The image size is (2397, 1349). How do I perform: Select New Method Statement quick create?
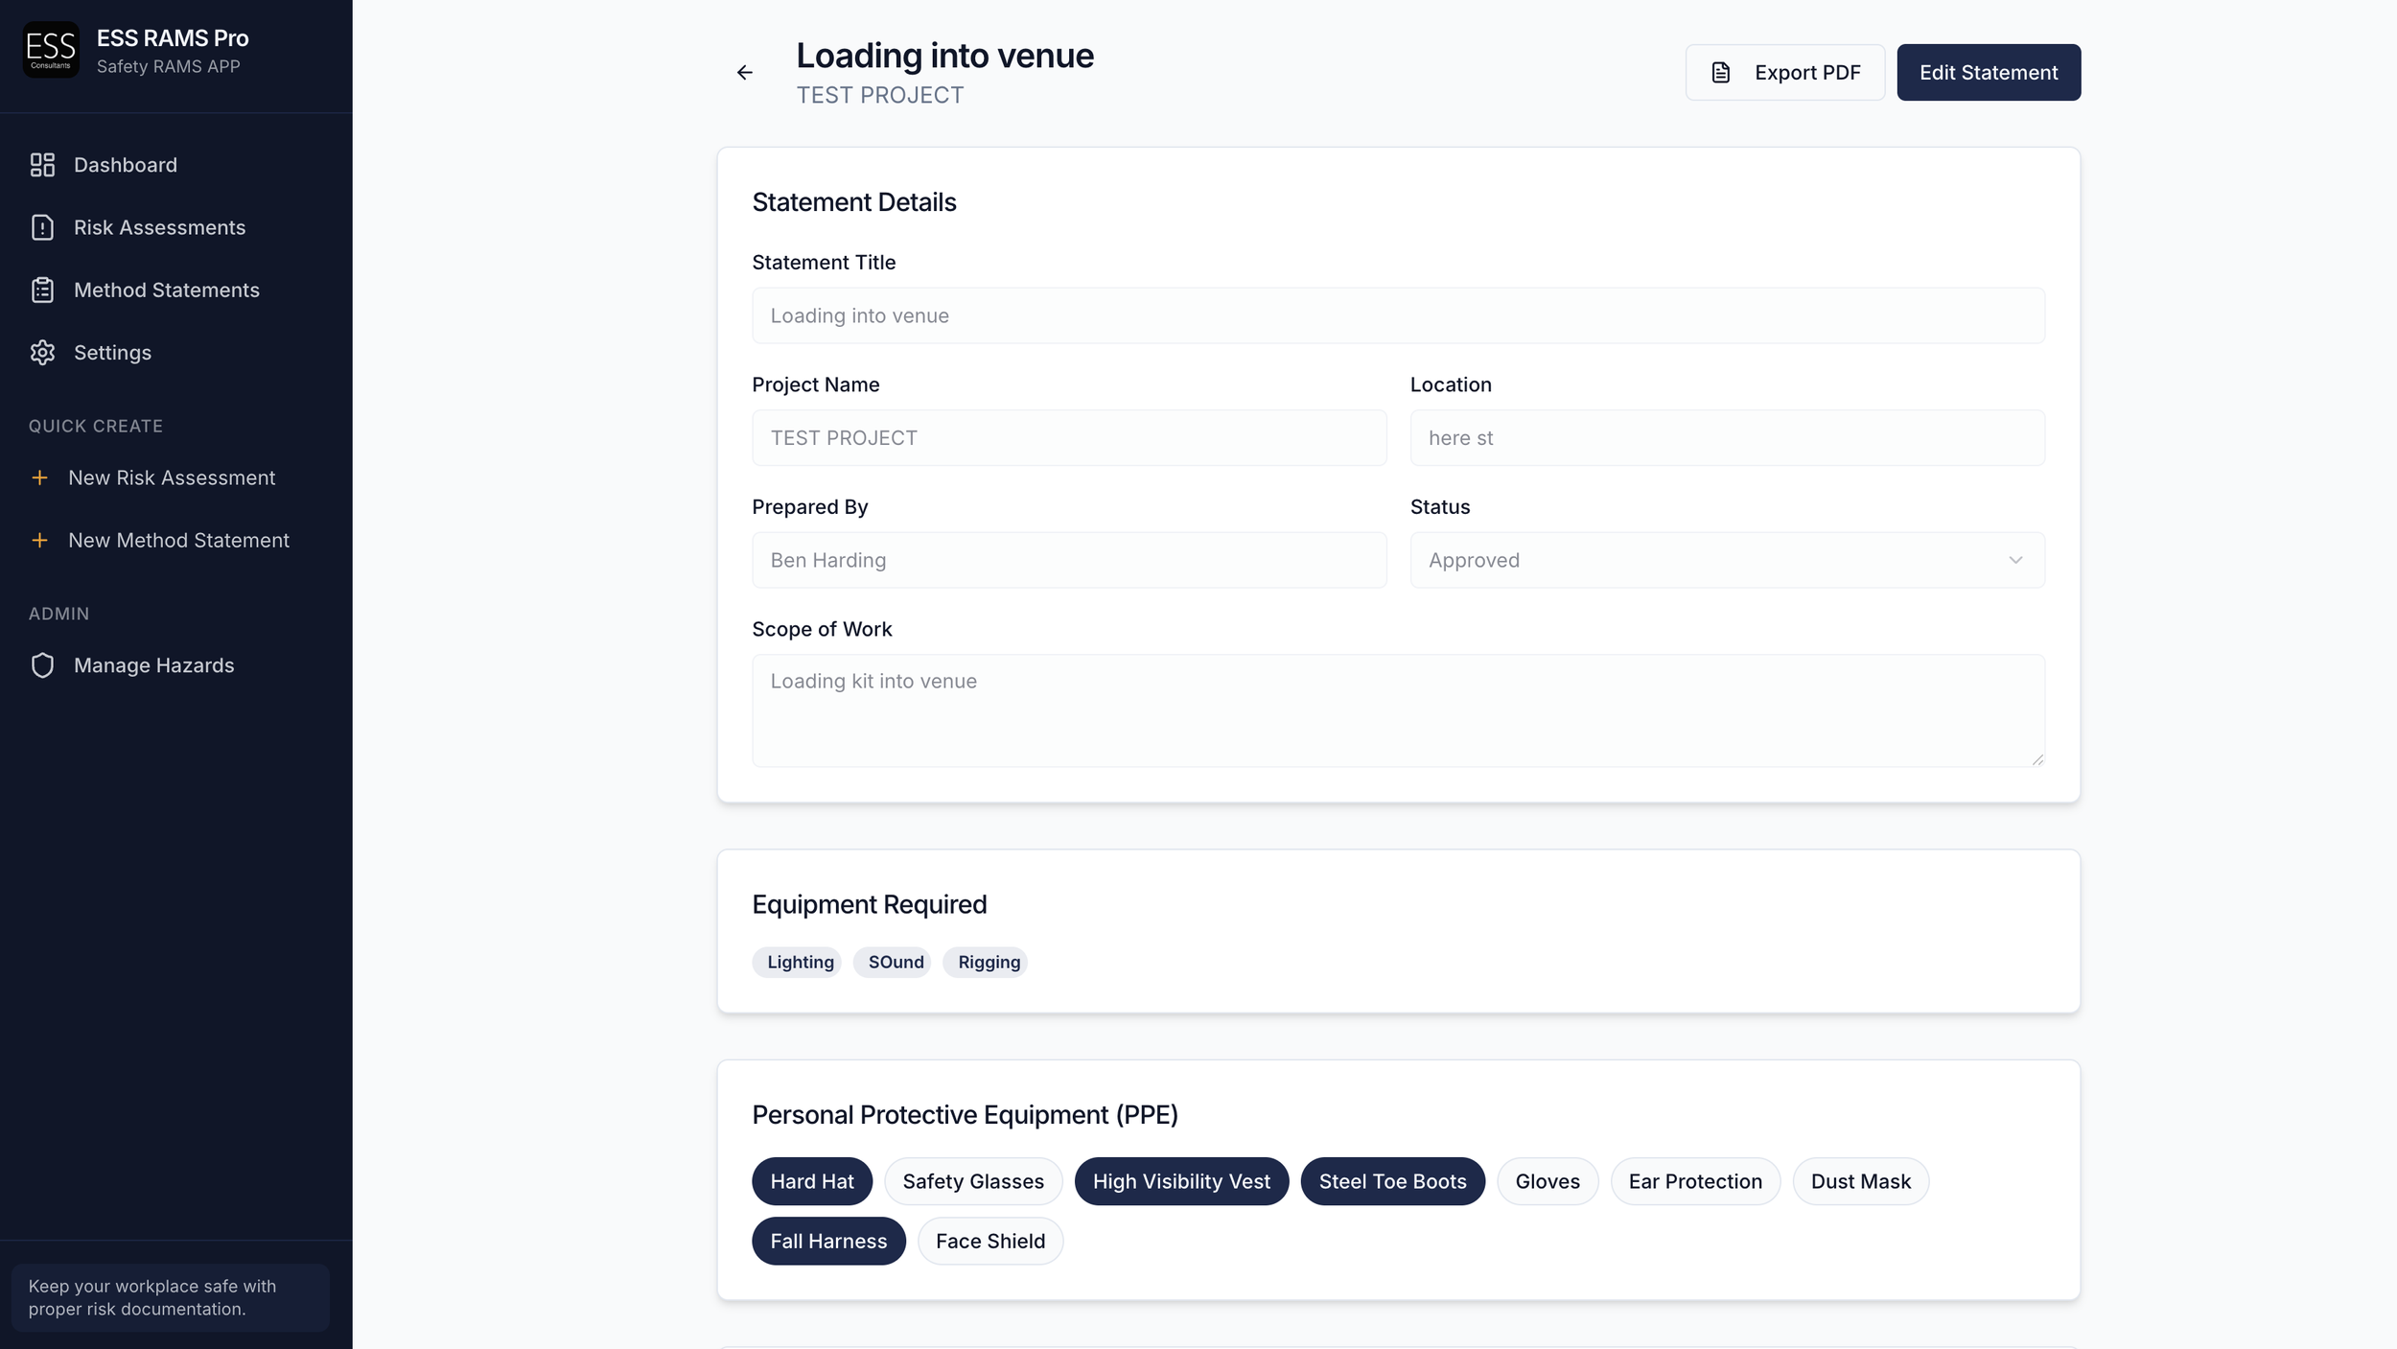pyautogui.click(x=178, y=541)
